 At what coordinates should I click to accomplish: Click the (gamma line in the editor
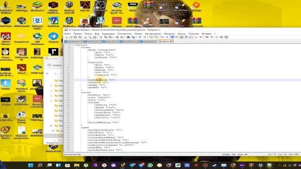coord(97,85)
